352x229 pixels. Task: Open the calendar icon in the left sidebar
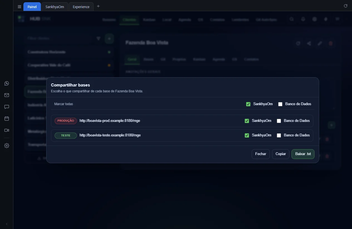pos(7,119)
